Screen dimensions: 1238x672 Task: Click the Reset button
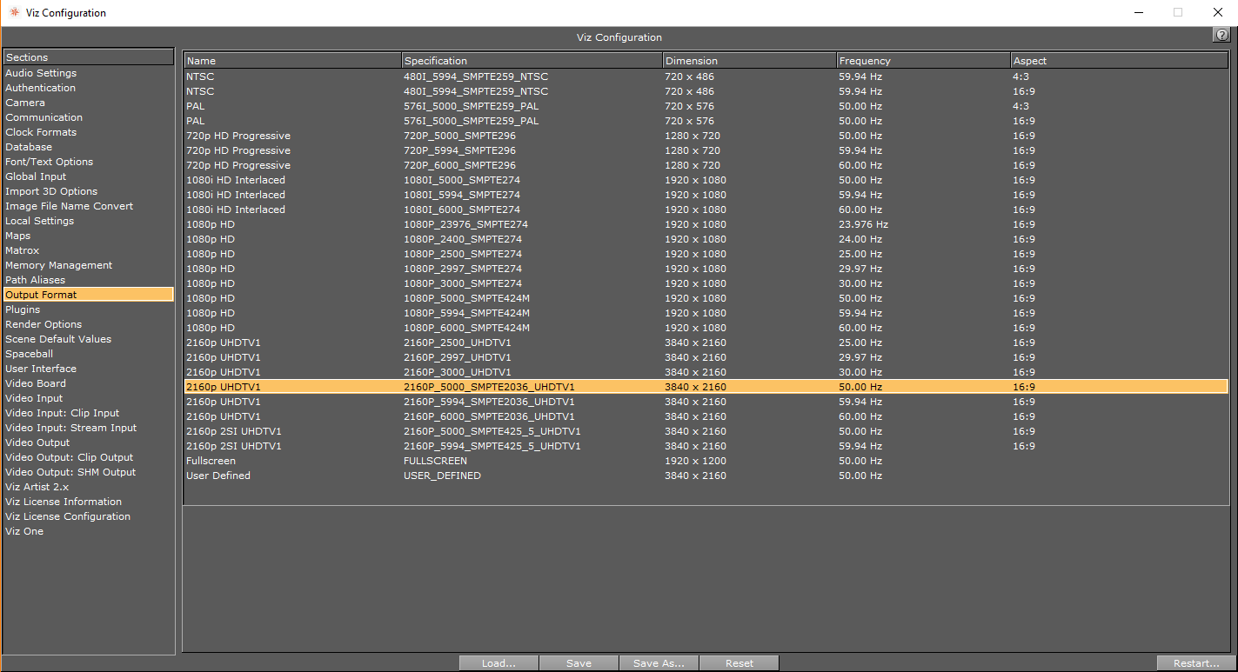[x=739, y=663]
